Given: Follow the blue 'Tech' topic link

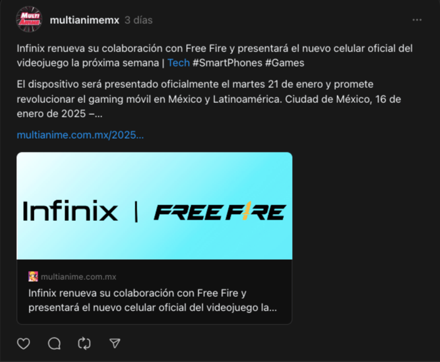Looking at the screenshot, I should click(179, 63).
